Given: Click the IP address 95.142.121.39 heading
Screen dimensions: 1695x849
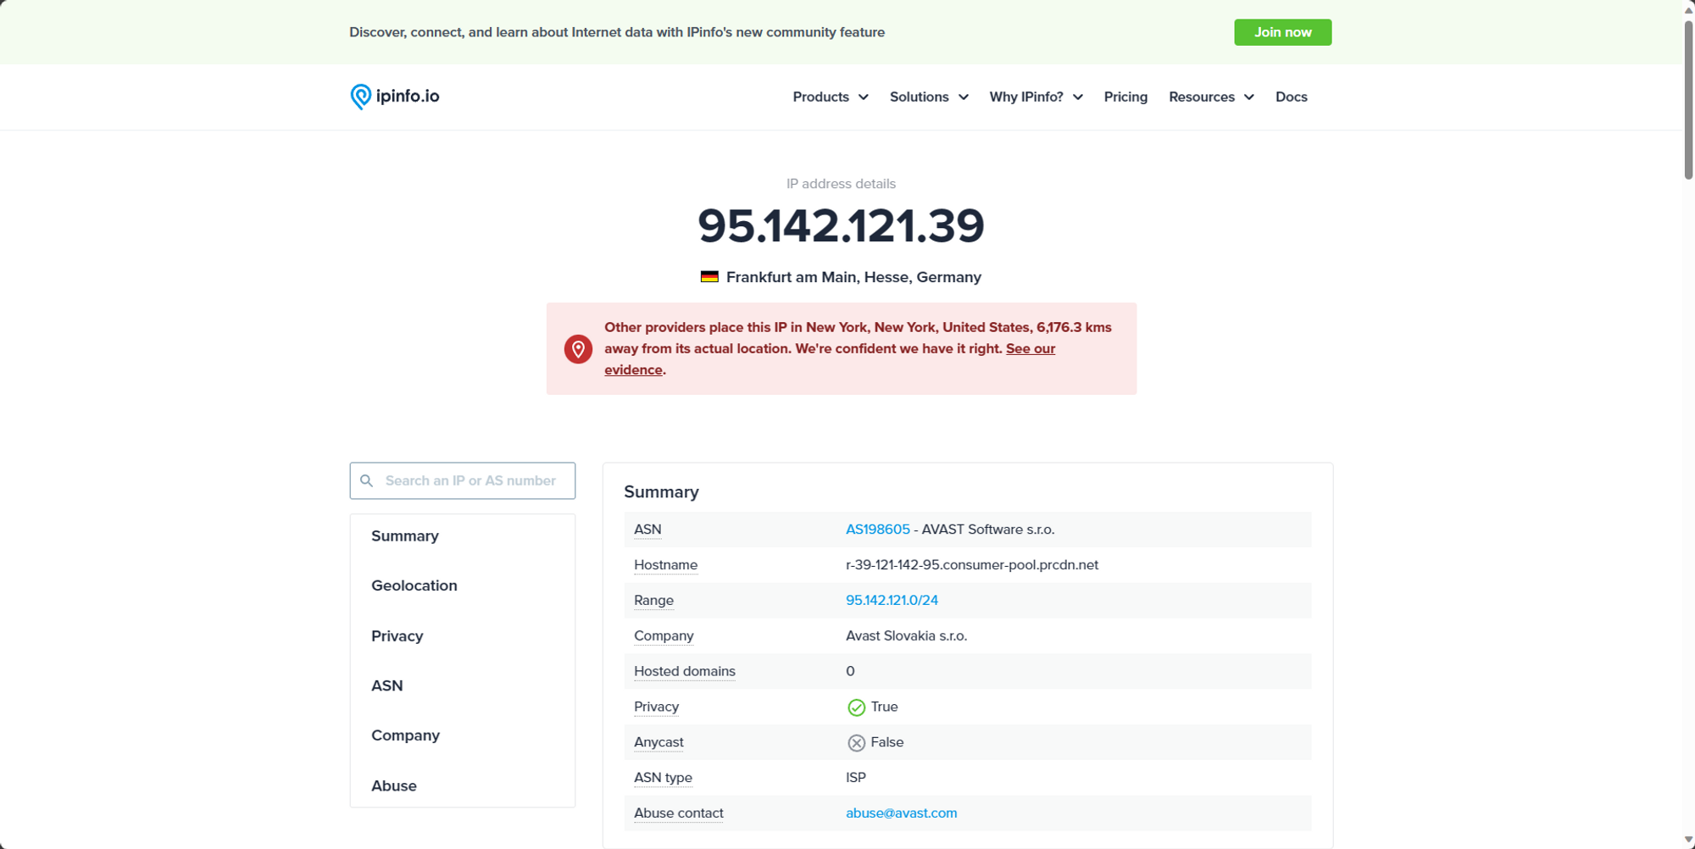Looking at the screenshot, I should (841, 225).
